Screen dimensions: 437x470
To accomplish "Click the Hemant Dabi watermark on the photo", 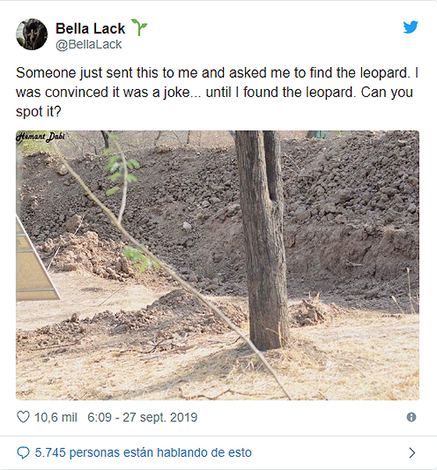I will point(40,137).
